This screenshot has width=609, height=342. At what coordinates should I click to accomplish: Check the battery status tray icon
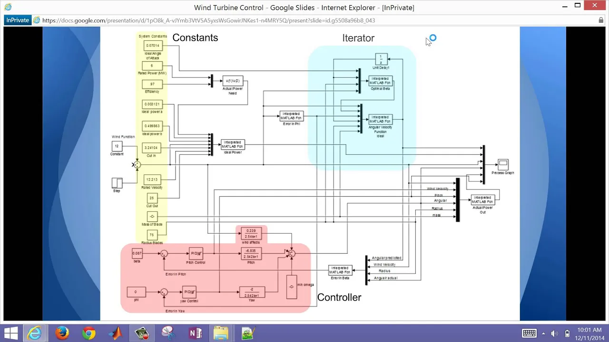coord(567,333)
